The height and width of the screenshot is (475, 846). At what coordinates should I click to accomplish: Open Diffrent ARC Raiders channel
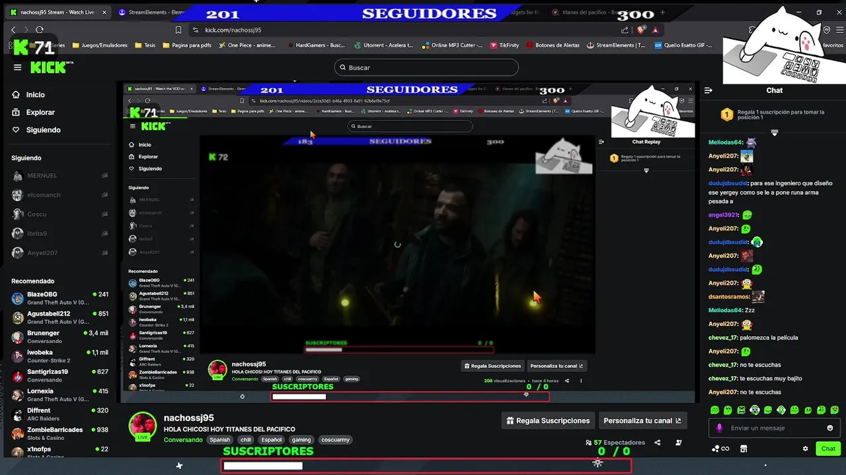(x=59, y=414)
